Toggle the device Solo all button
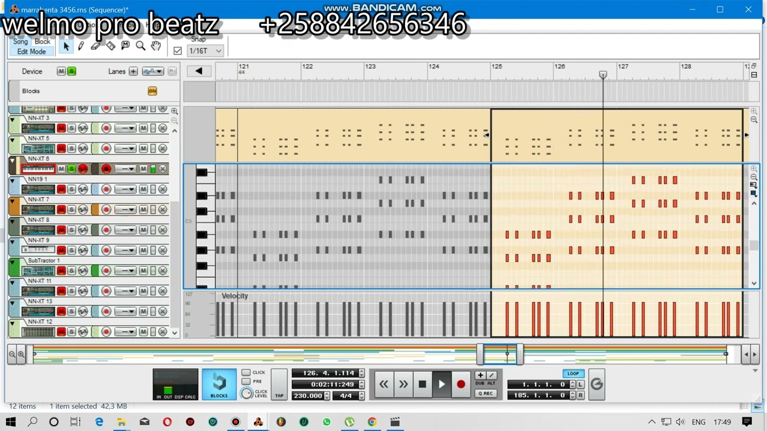The height and width of the screenshot is (431, 767). point(71,71)
